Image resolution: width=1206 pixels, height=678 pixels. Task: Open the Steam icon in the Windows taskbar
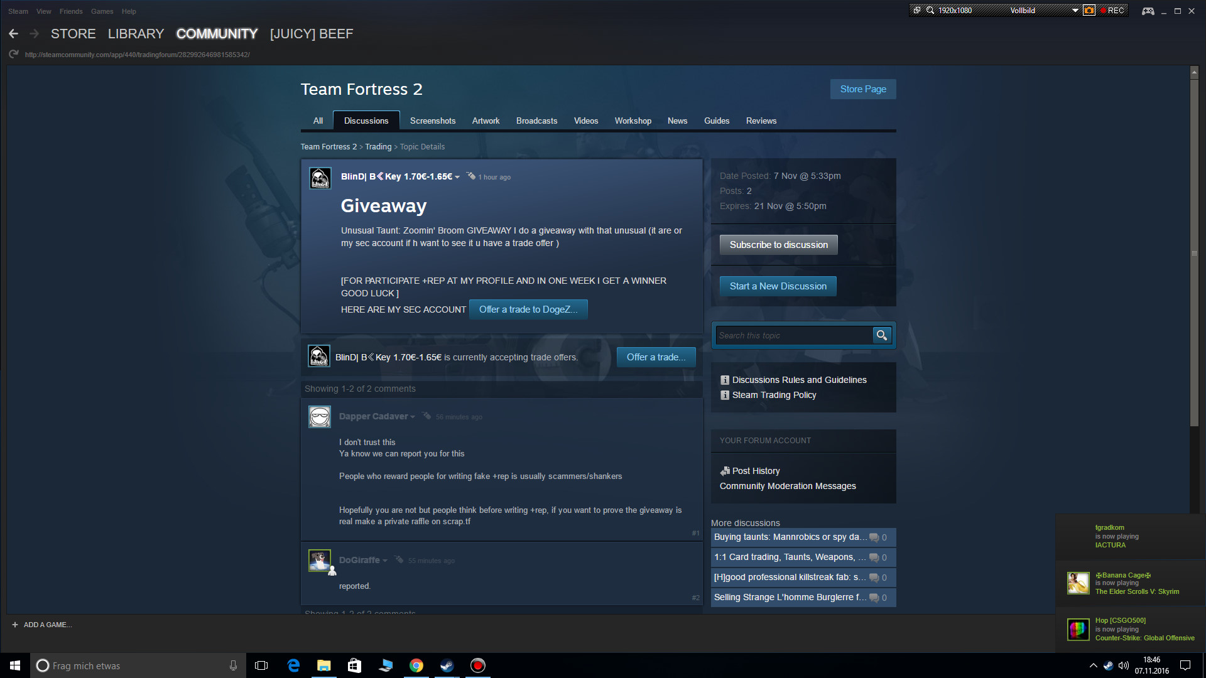pos(447,665)
